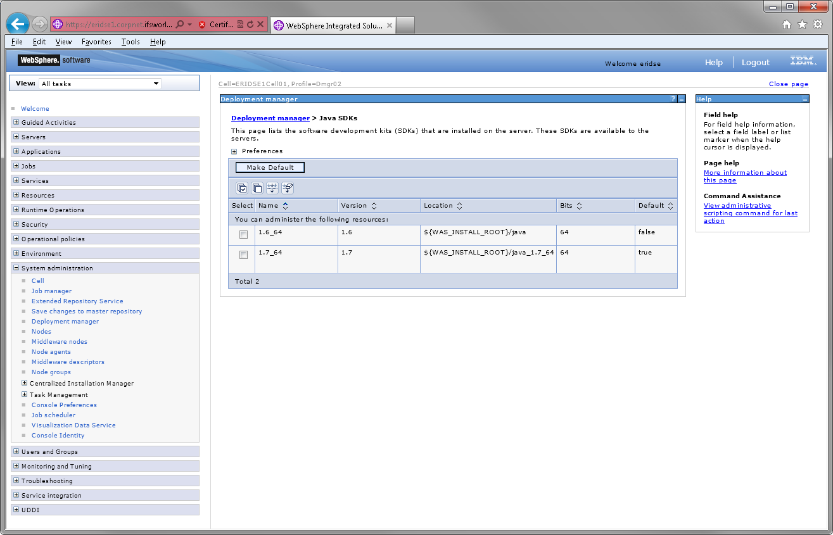This screenshot has height=535, width=833.
Task: Expand the Troubleshooting navigation group
Action: (16, 481)
